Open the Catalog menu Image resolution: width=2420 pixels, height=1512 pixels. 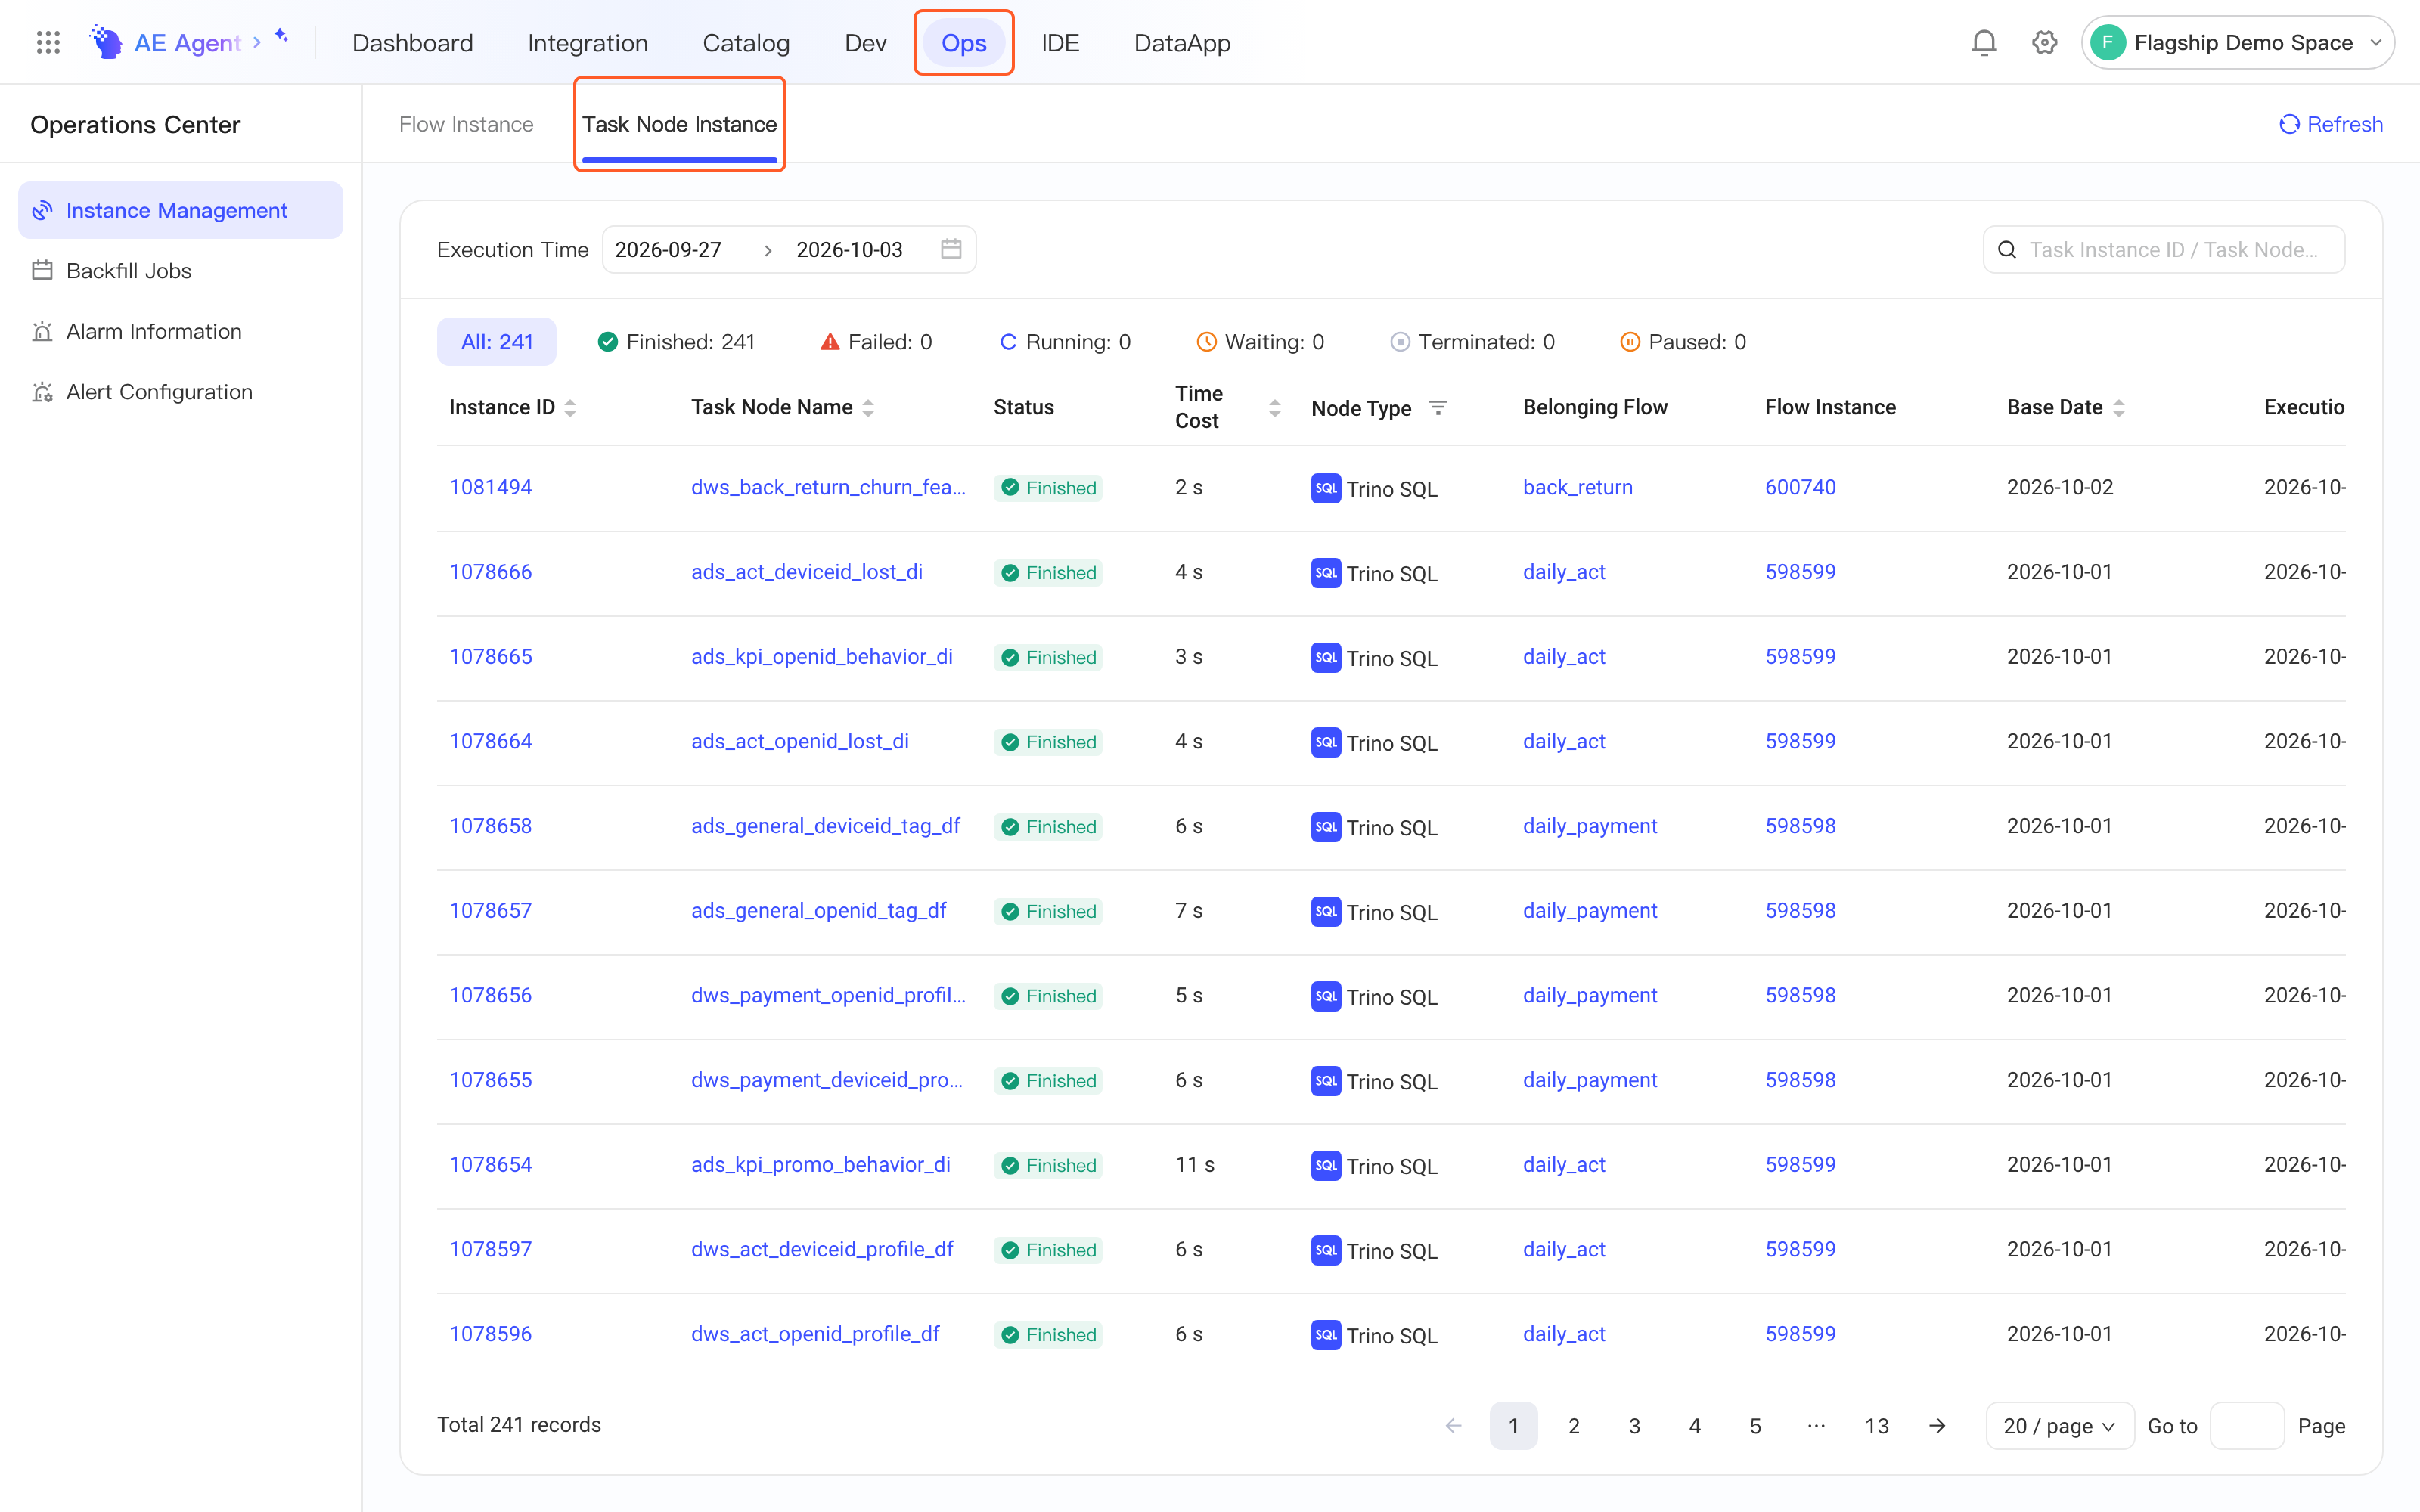746,43
